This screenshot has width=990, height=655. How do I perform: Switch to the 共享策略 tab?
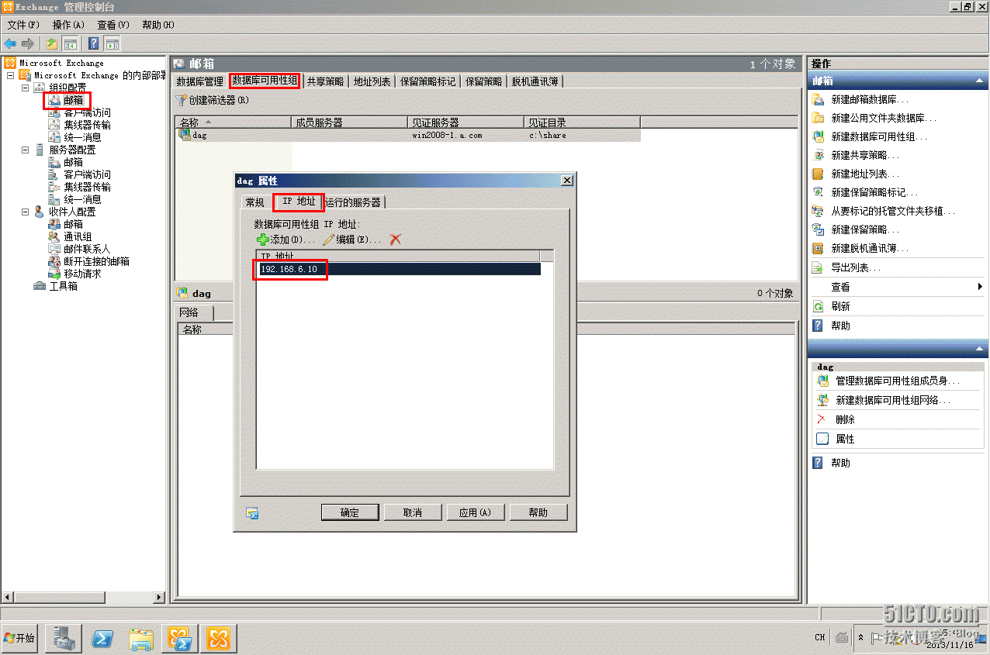325,81
